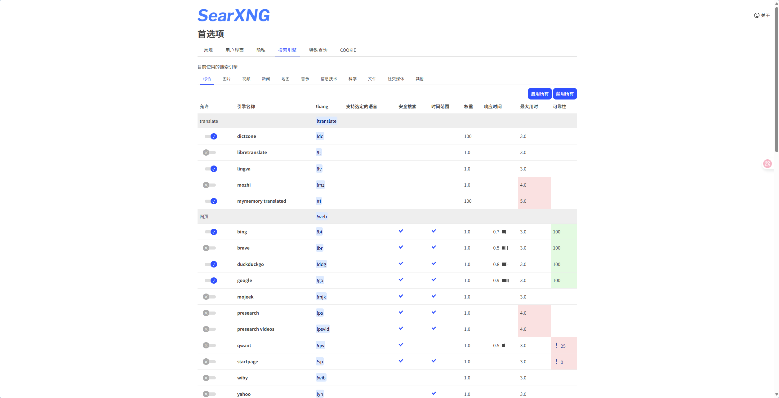Click duckduckgo's time range checkmark icon
The image size is (779, 398).
click(x=434, y=263)
